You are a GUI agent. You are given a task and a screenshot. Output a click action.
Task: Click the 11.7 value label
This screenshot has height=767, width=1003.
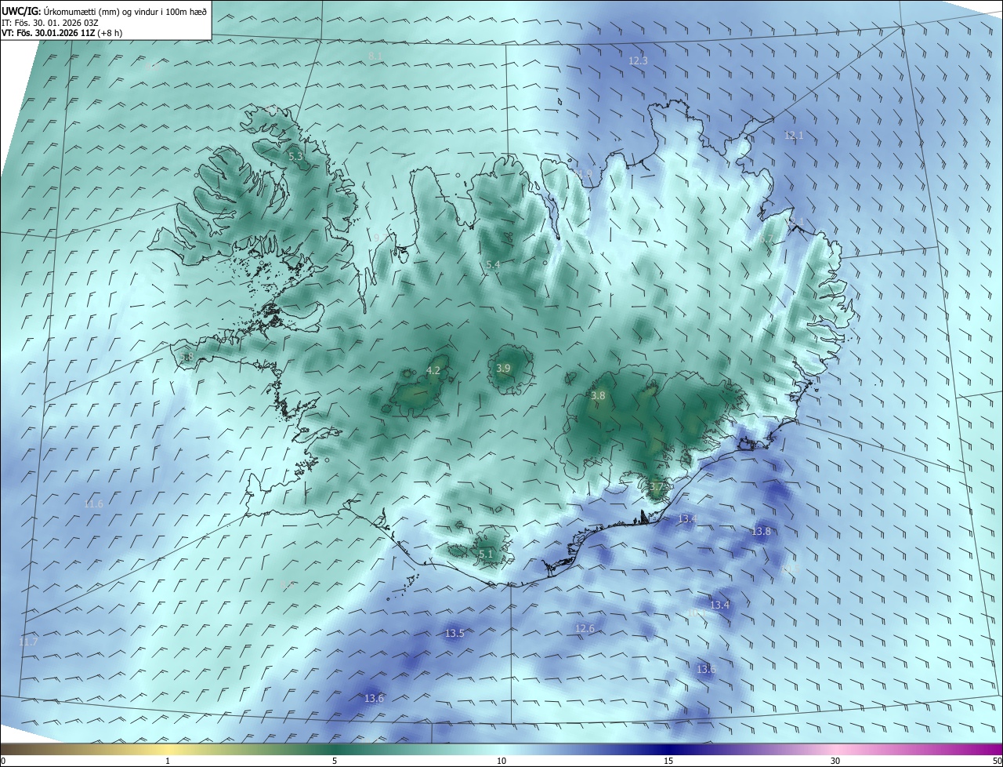pyautogui.click(x=28, y=642)
